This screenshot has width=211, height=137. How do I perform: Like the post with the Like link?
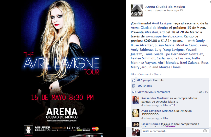pyautogui.click(x=133, y=74)
